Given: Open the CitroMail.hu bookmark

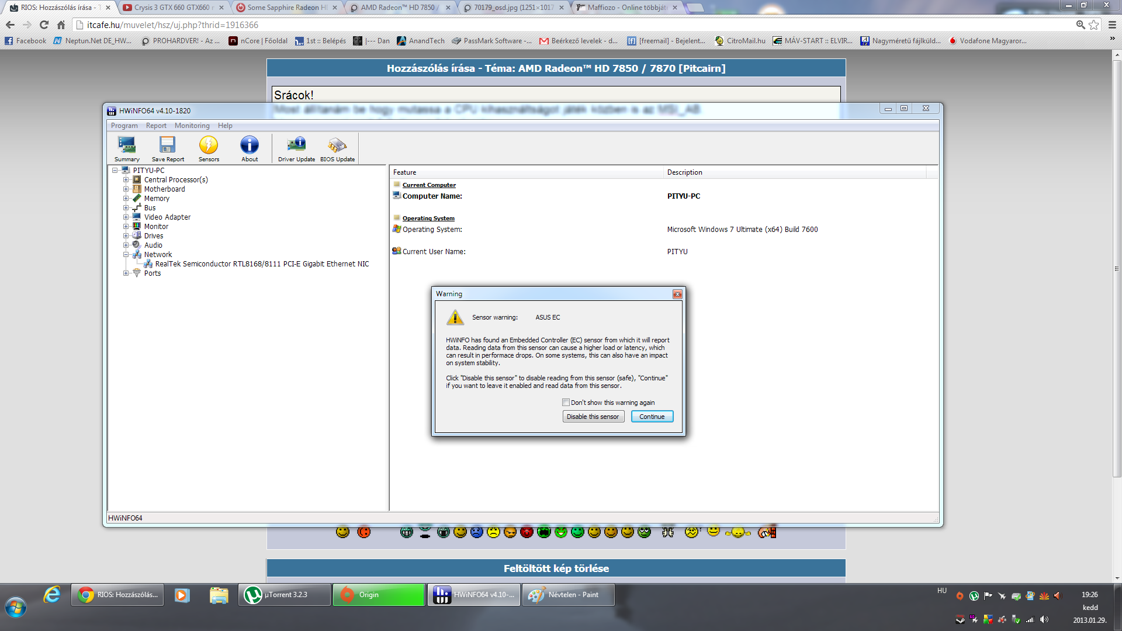Looking at the screenshot, I should (x=740, y=41).
